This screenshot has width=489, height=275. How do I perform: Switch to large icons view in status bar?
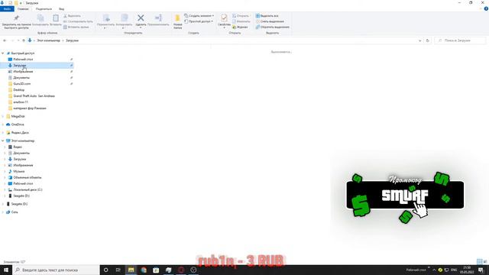(485, 261)
